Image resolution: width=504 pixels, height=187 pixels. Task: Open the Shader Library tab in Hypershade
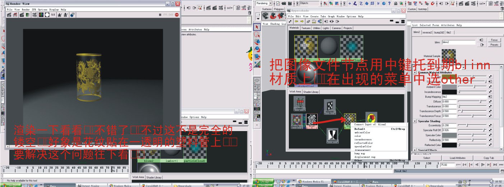pos(311,92)
